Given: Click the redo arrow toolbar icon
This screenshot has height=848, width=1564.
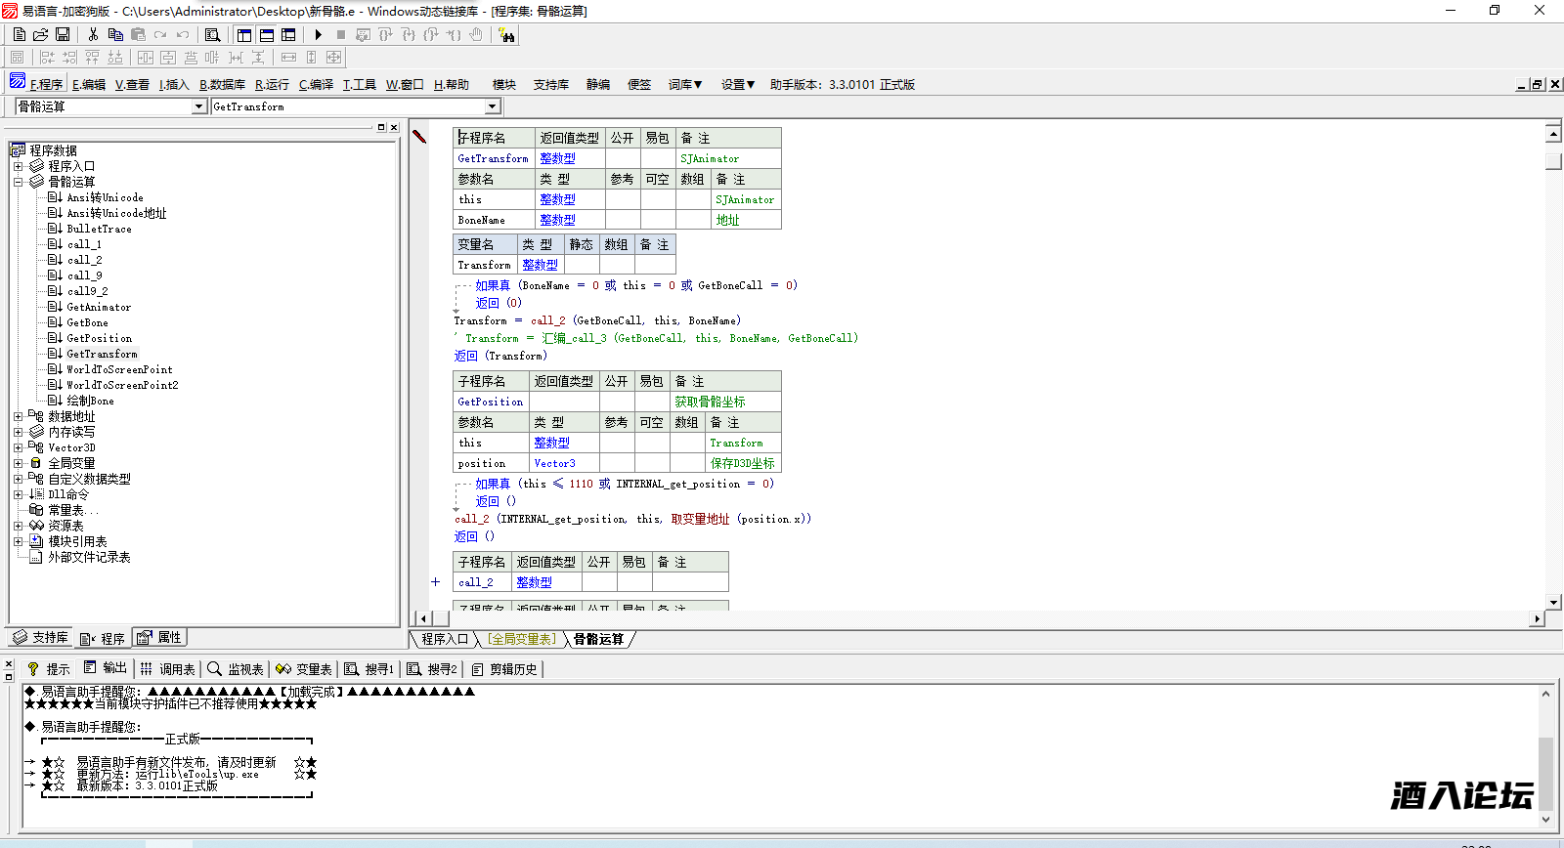Looking at the screenshot, I should point(160,34).
